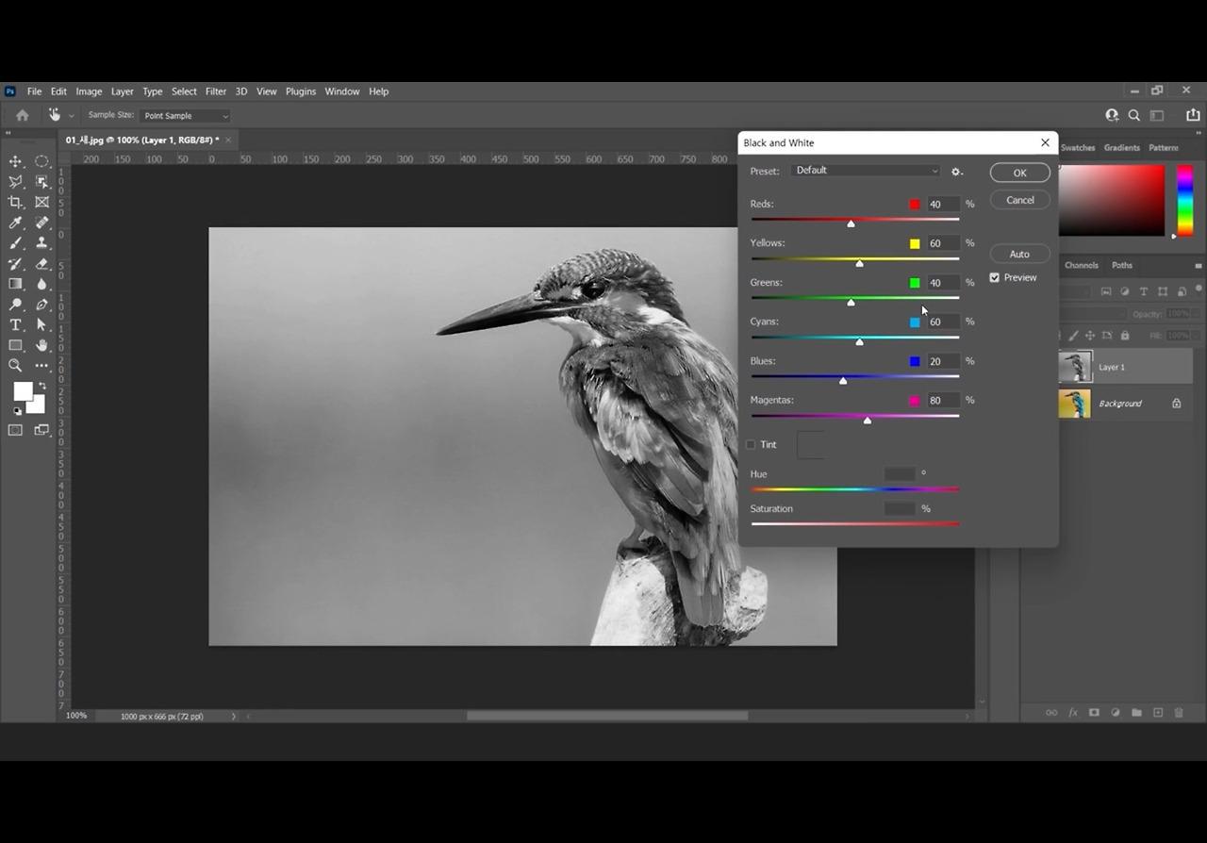Click the Reds slider handle

pyautogui.click(x=851, y=223)
